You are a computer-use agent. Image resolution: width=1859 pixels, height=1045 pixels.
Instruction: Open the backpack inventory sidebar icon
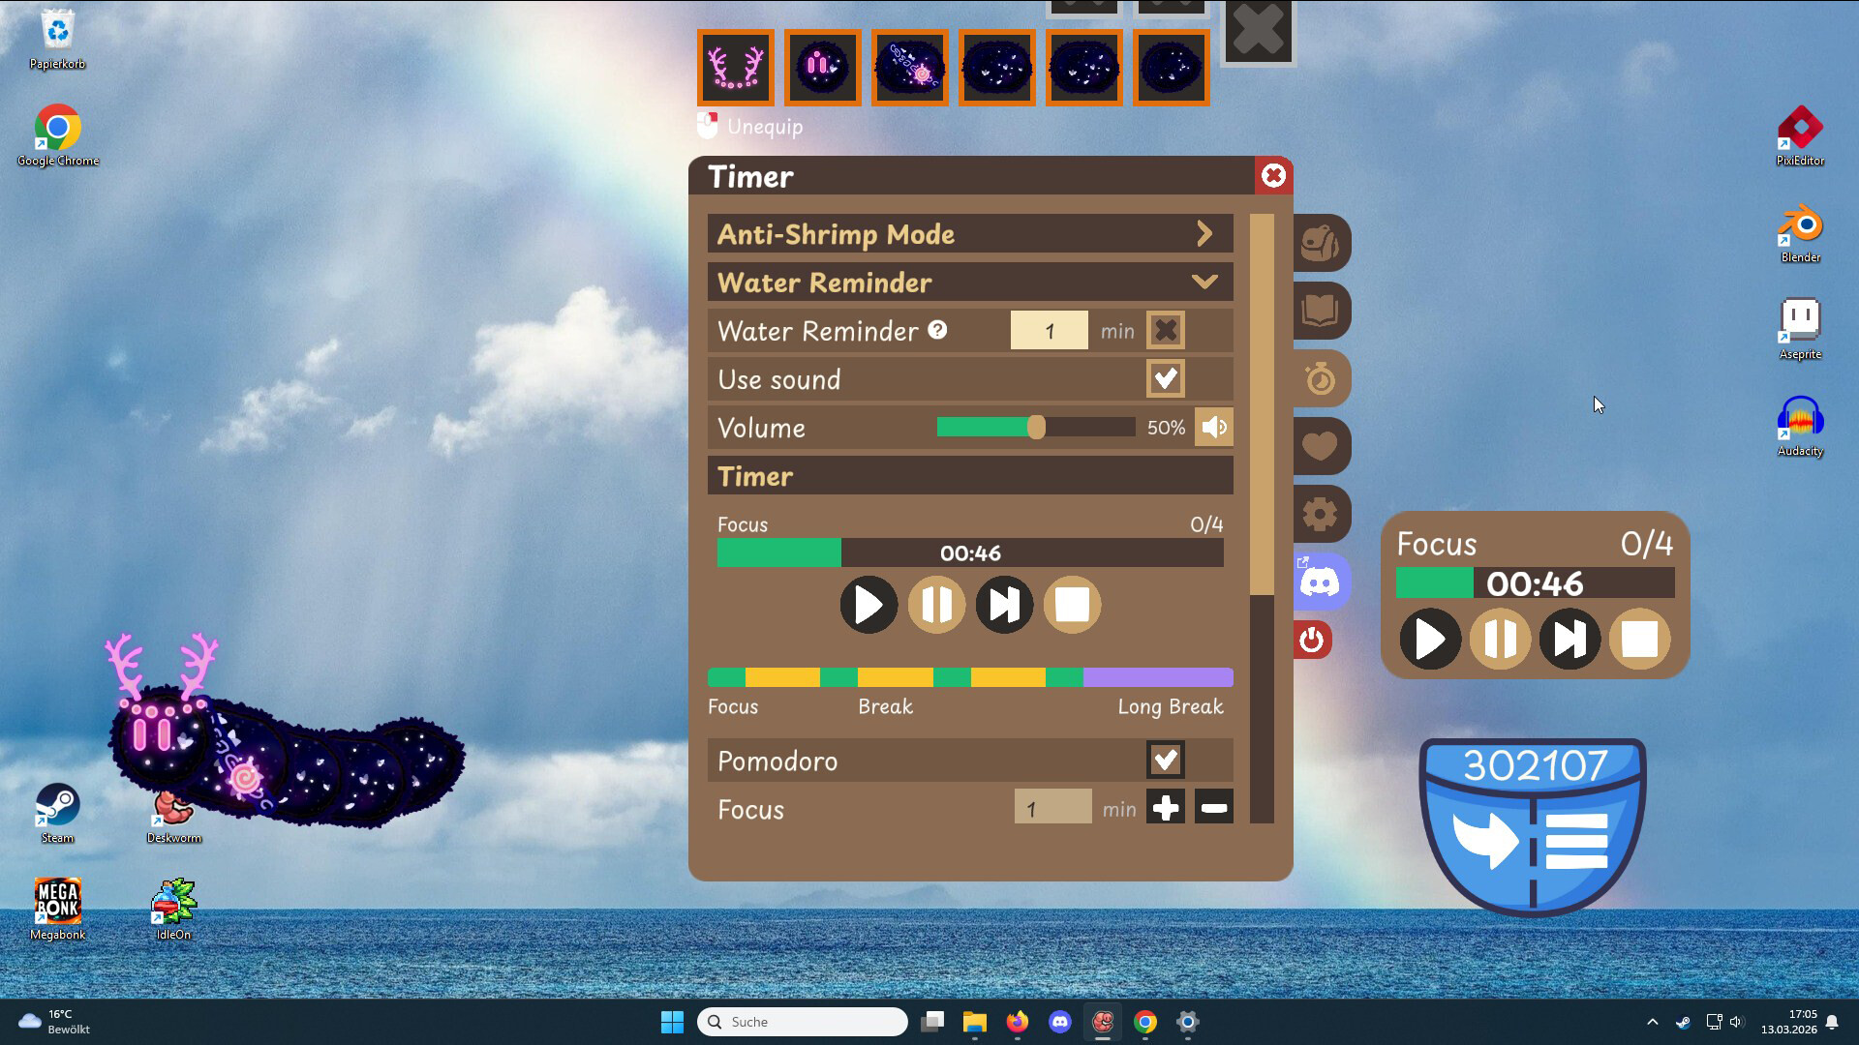coord(1321,244)
